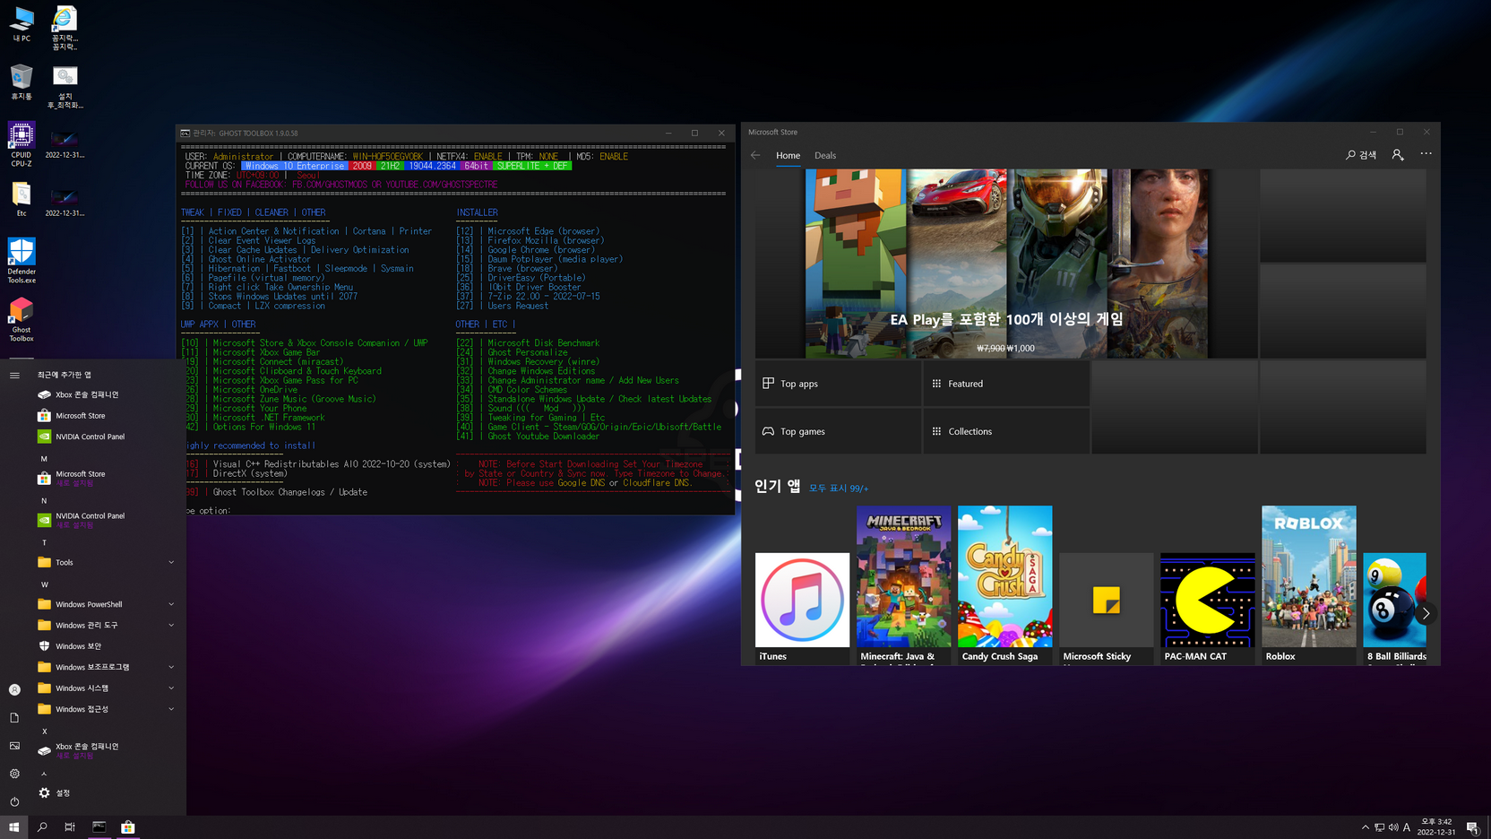Viewport: 1491px width, 839px height.
Task: Open Microsoft Store more options ellipsis
Action: coord(1426,154)
